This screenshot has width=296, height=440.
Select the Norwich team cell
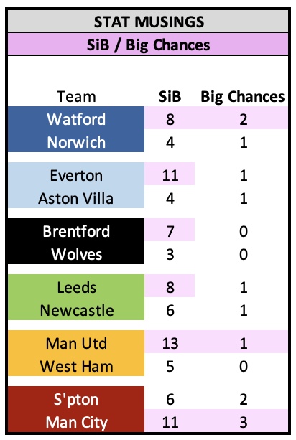click(76, 141)
